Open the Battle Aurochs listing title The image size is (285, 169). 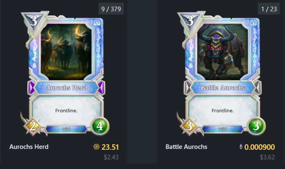(186, 147)
